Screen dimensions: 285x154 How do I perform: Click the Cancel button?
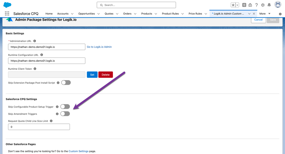point(258,20)
